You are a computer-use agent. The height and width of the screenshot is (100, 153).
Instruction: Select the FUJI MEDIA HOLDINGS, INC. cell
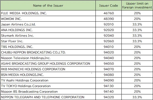48,13
